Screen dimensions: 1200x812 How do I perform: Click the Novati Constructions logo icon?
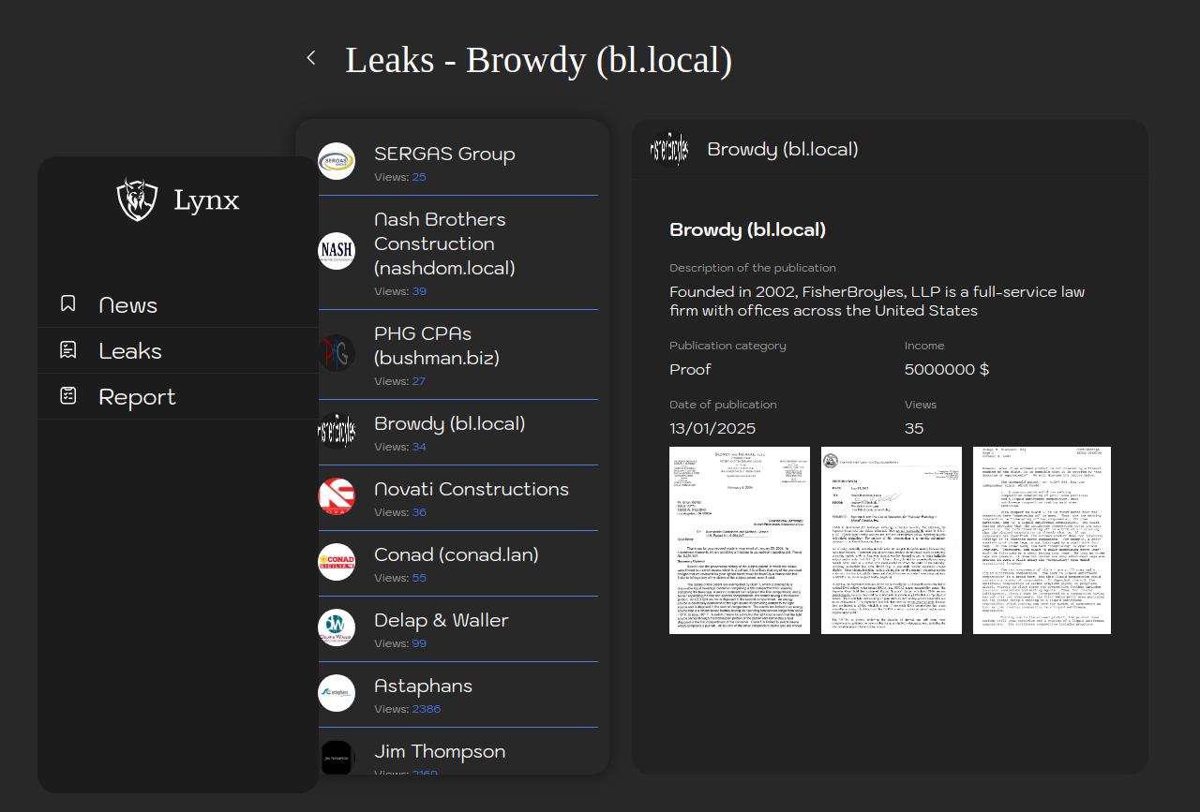337,496
